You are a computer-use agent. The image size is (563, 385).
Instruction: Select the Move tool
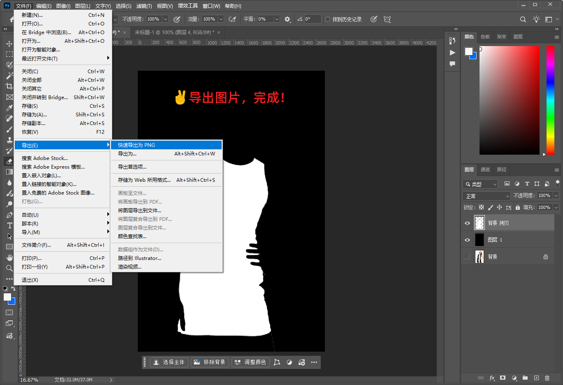click(9, 44)
